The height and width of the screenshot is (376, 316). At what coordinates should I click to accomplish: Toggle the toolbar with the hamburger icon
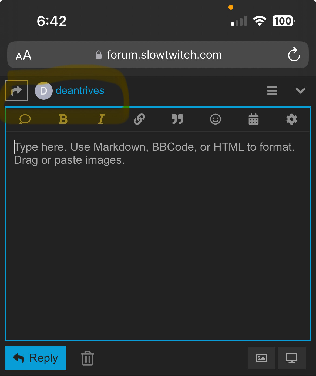click(272, 91)
